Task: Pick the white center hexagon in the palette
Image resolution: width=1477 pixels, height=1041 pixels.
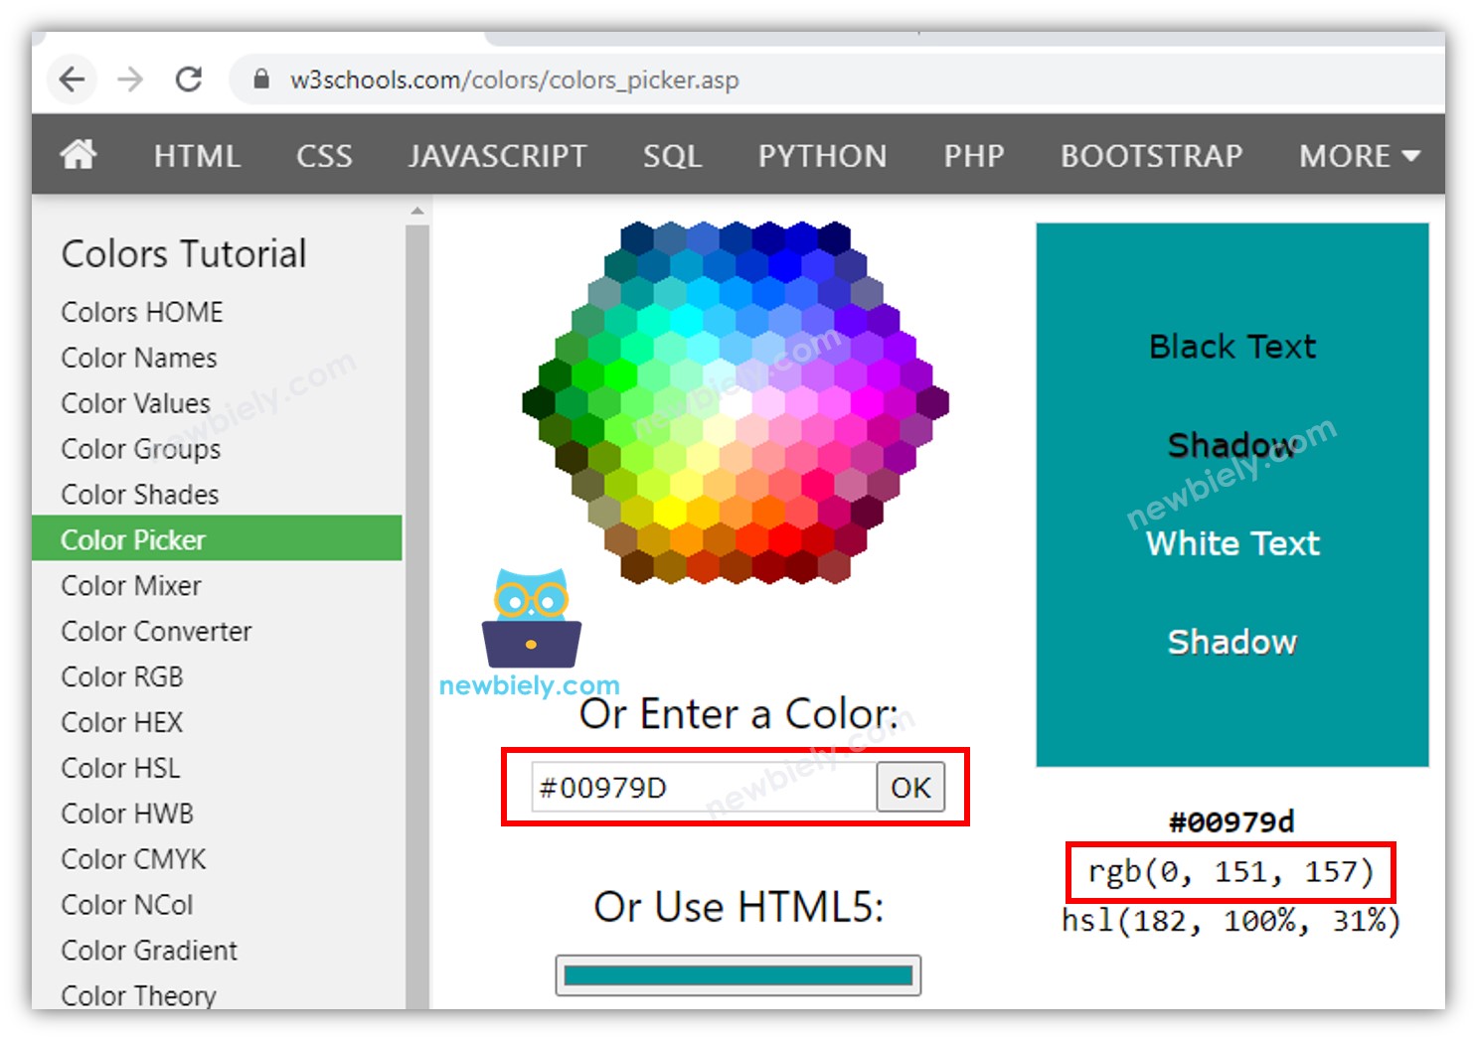Action: [738, 402]
